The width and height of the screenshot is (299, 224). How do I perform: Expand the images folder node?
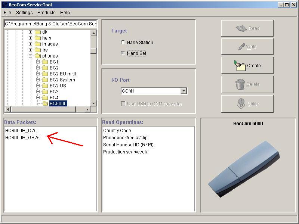[x=30, y=44]
